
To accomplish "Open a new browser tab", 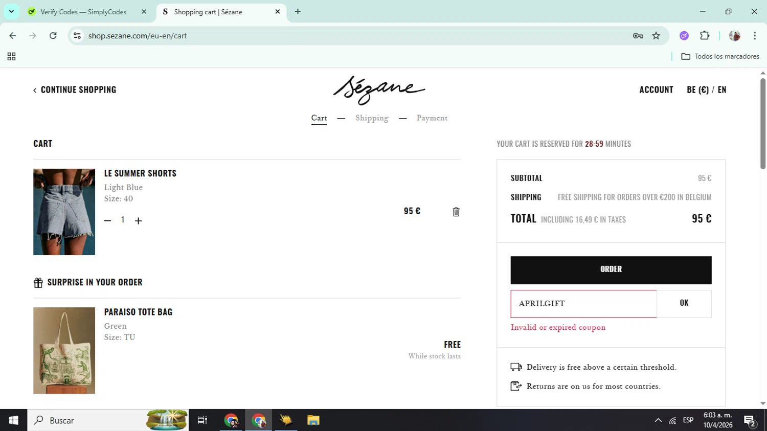I will (x=298, y=12).
